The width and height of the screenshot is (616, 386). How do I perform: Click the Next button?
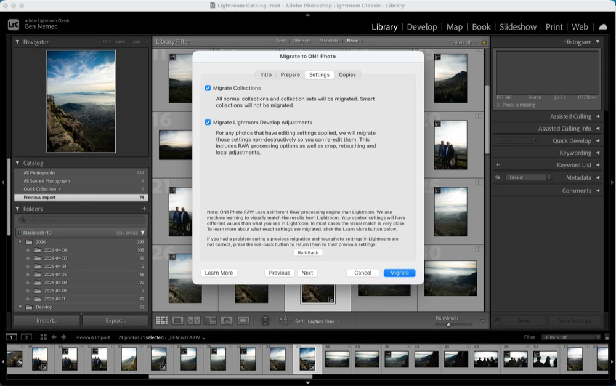pyautogui.click(x=307, y=273)
